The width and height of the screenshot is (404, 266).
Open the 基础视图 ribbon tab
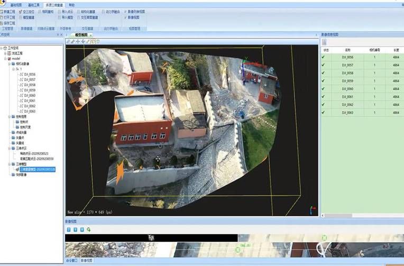(16, 5)
